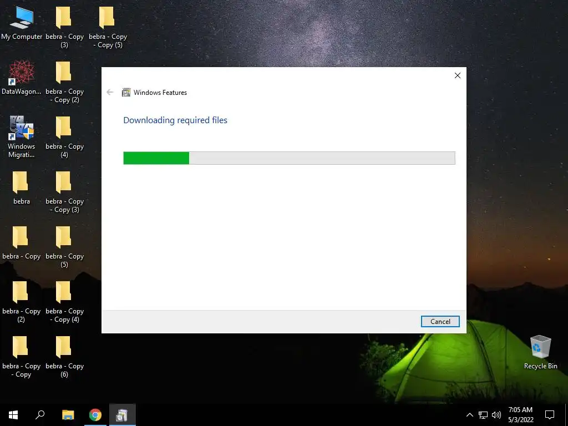Open taskbar search magnifier
This screenshot has width=568, height=426.
click(x=40, y=415)
